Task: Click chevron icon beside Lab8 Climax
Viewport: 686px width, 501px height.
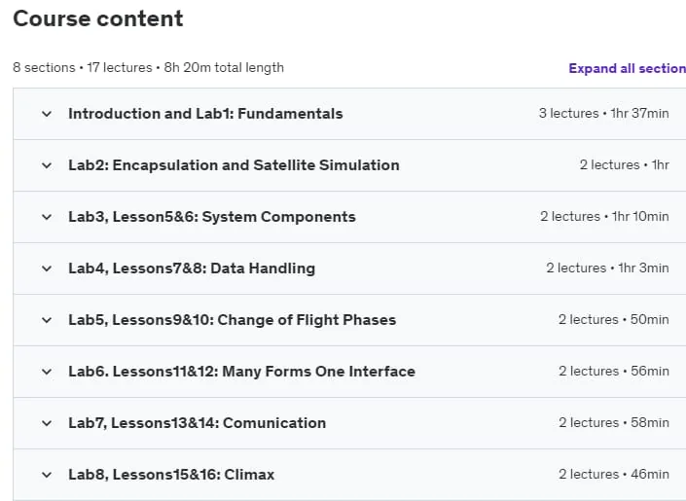Action: click(47, 475)
